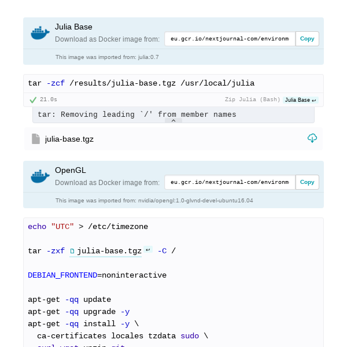Click the Docker whale icon beside OpenGL
Image resolution: width=347 pixels, height=347 pixels.
coord(40,176)
